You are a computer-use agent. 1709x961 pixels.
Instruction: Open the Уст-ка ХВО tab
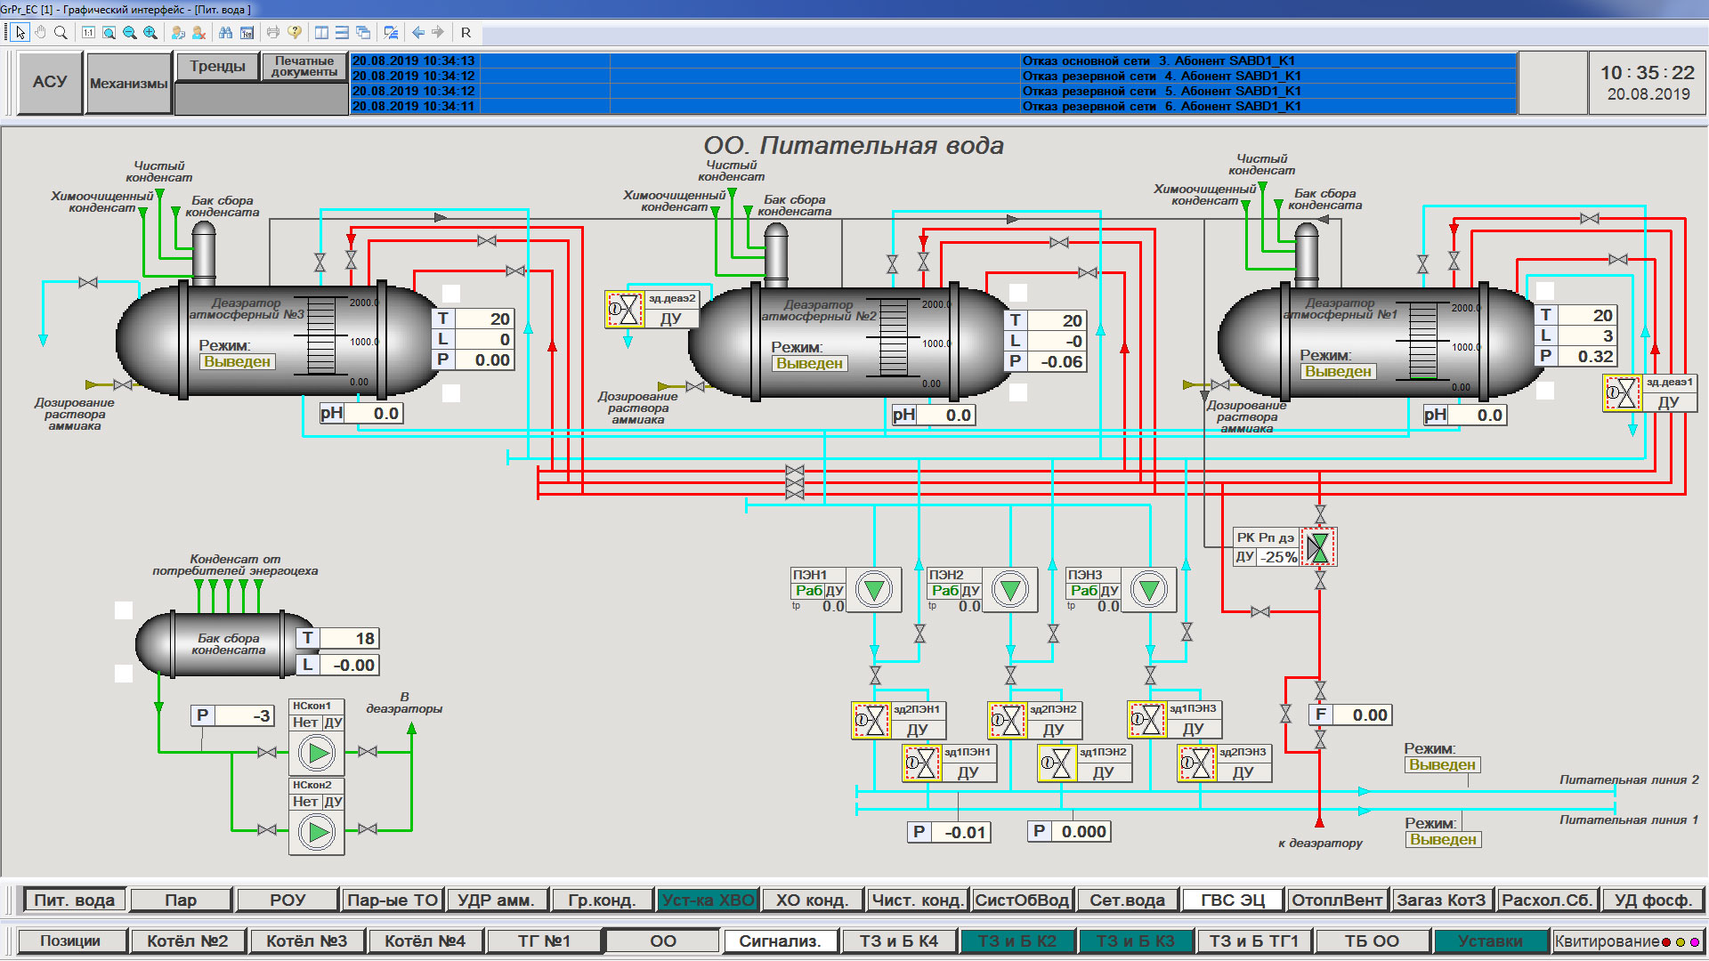pyautogui.click(x=708, y=900)
